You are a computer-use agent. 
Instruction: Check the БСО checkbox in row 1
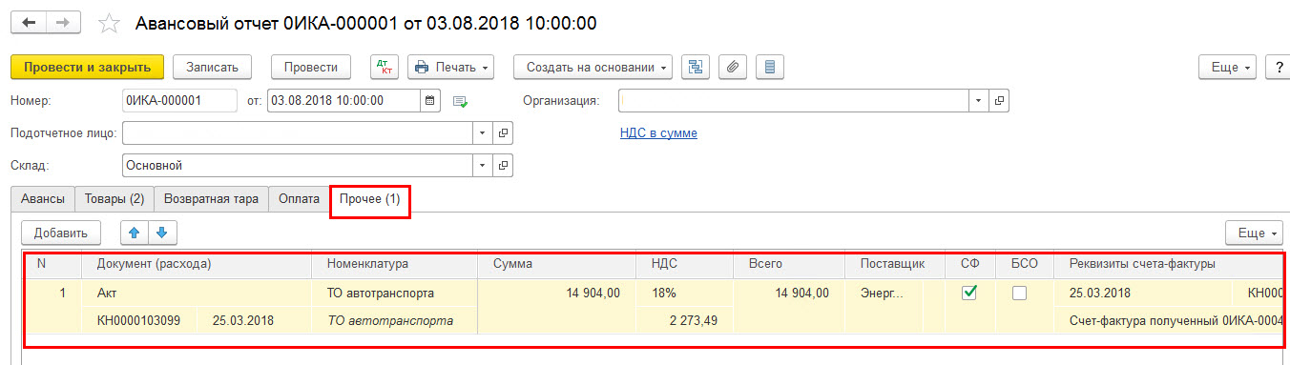click(1019, 294)
